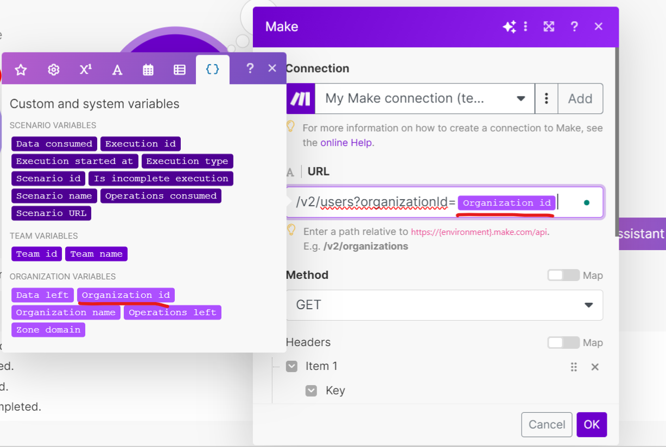Open the Make dialog more options menu

pyautogui.click(x=525, y=27)
